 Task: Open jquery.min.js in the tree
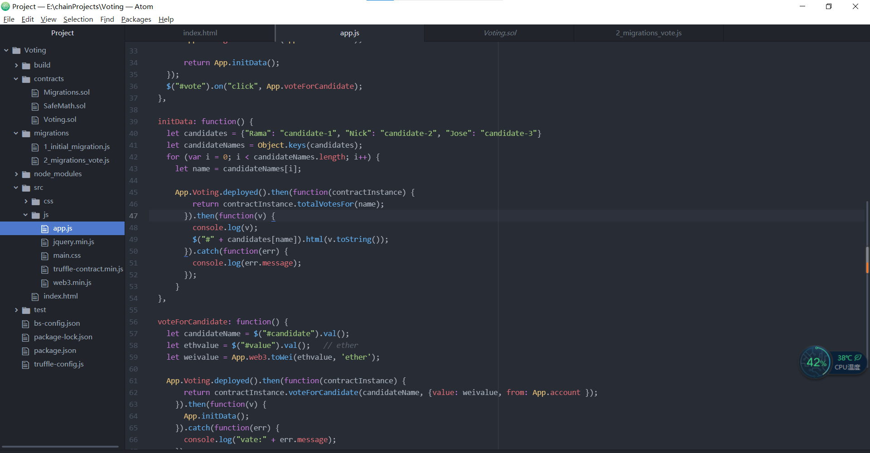[x=73, y=242]
